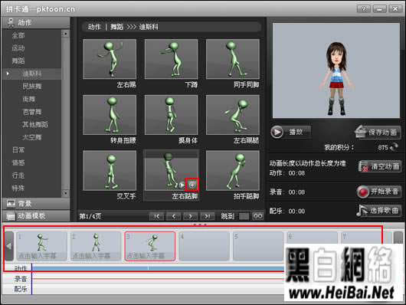Select 行走 category
Viewport: 406px width, 305px height.
tap(18, 175)
